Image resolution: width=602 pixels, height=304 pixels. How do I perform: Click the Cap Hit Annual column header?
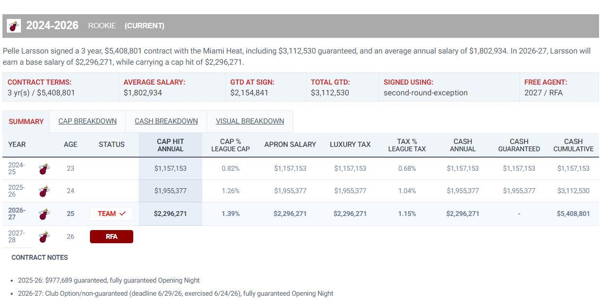pos(170,145)
